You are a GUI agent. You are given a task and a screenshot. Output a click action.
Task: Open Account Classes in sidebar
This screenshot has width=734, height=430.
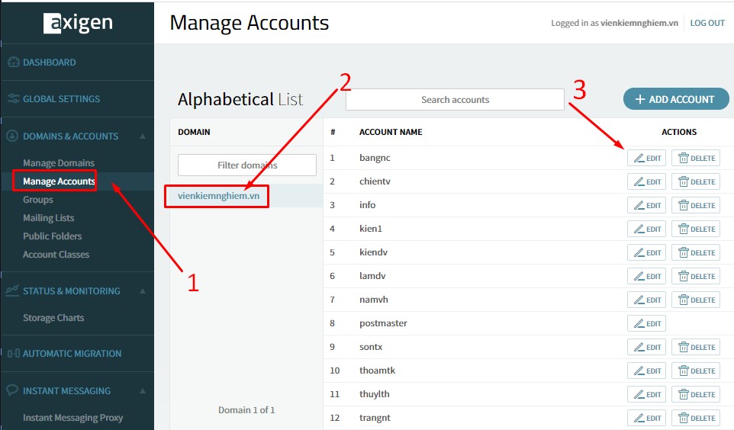[x=56, y=254]
